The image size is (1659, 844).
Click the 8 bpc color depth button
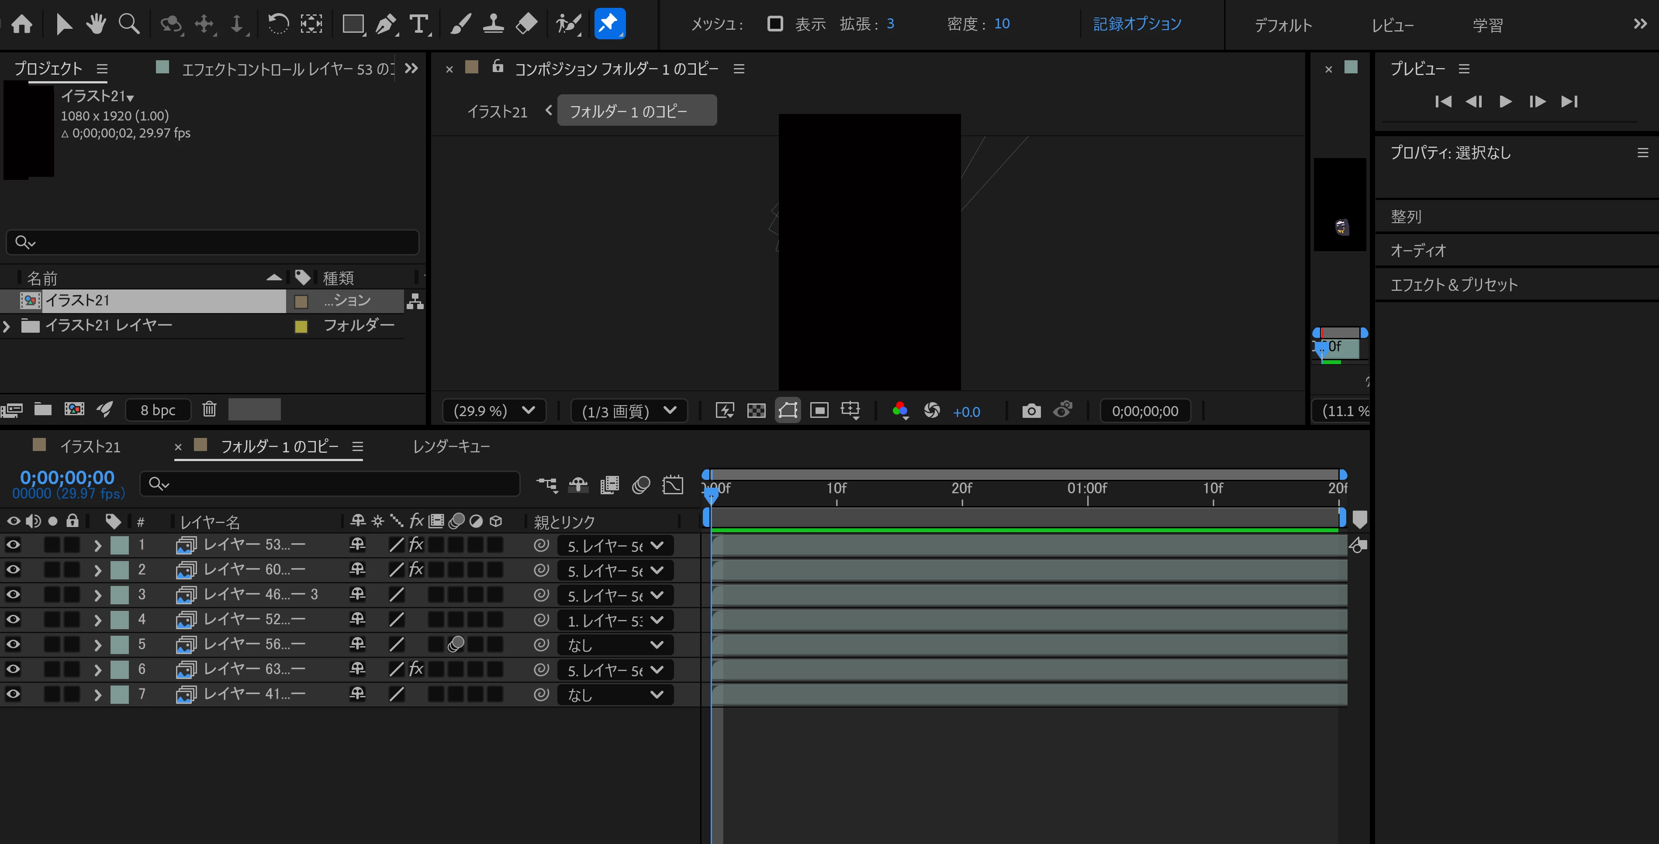(x=158, y=410)
